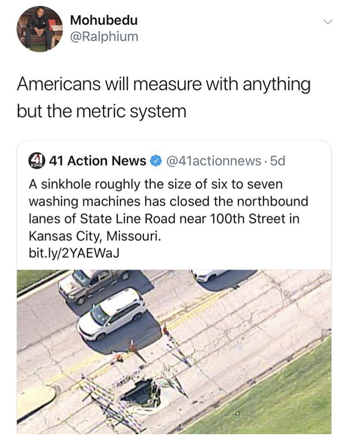Click the Kansas City, Missouri text line

pyautogui.click(x=95, y=236)
